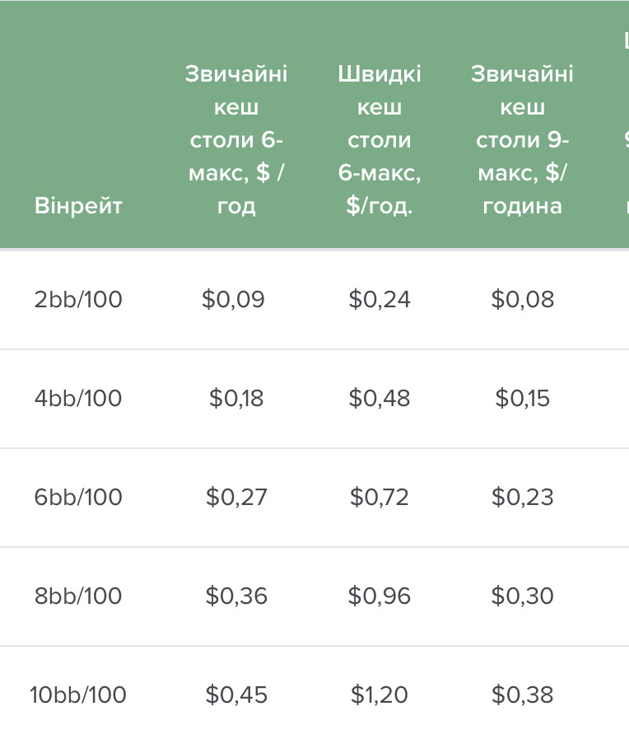The image size is (629, 739).
Task: Click the $0,09 cell
Action: coord(234,299)
